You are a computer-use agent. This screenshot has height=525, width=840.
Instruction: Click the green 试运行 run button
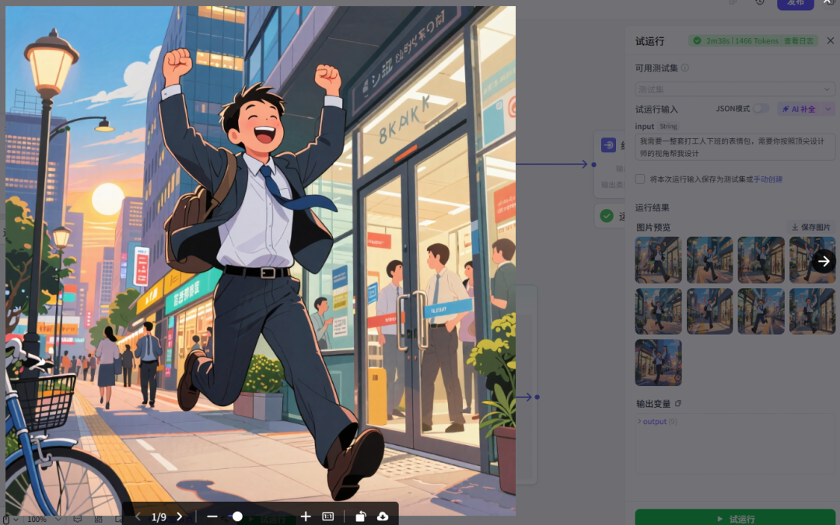[x=735, y=518]
